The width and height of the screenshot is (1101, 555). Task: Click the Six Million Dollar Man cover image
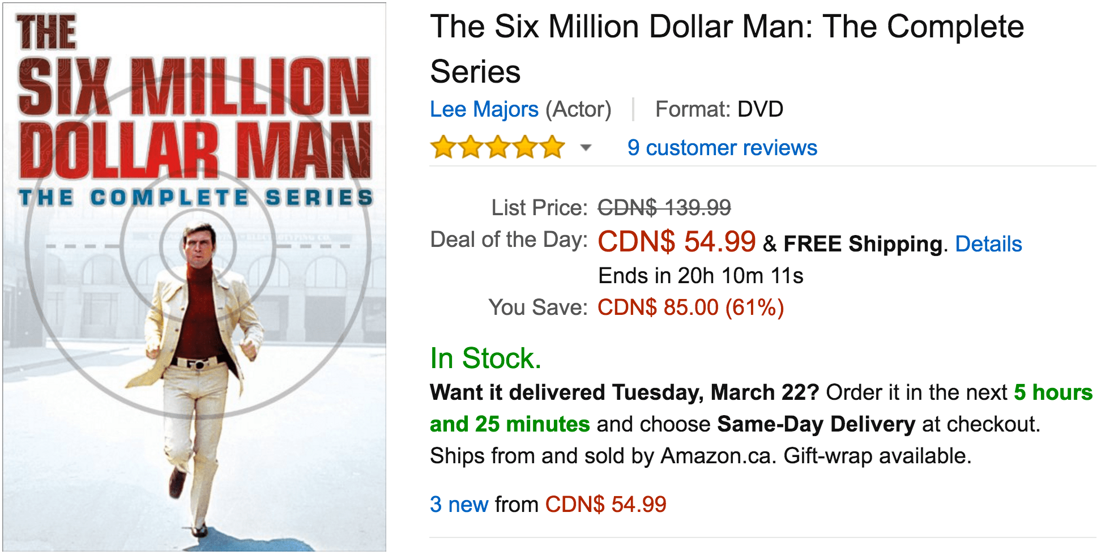(195, 276)
